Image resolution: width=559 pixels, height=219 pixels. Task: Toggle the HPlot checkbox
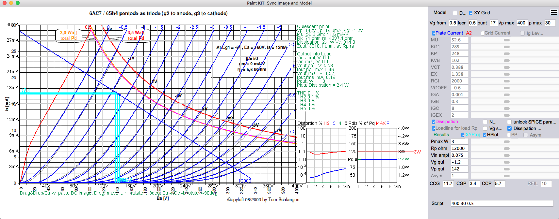(485, 135)
